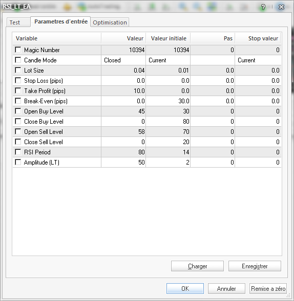Click the 'RSI Period' variable name
The width and height of the screenshot is (294, 301).
tap(37, 152)
